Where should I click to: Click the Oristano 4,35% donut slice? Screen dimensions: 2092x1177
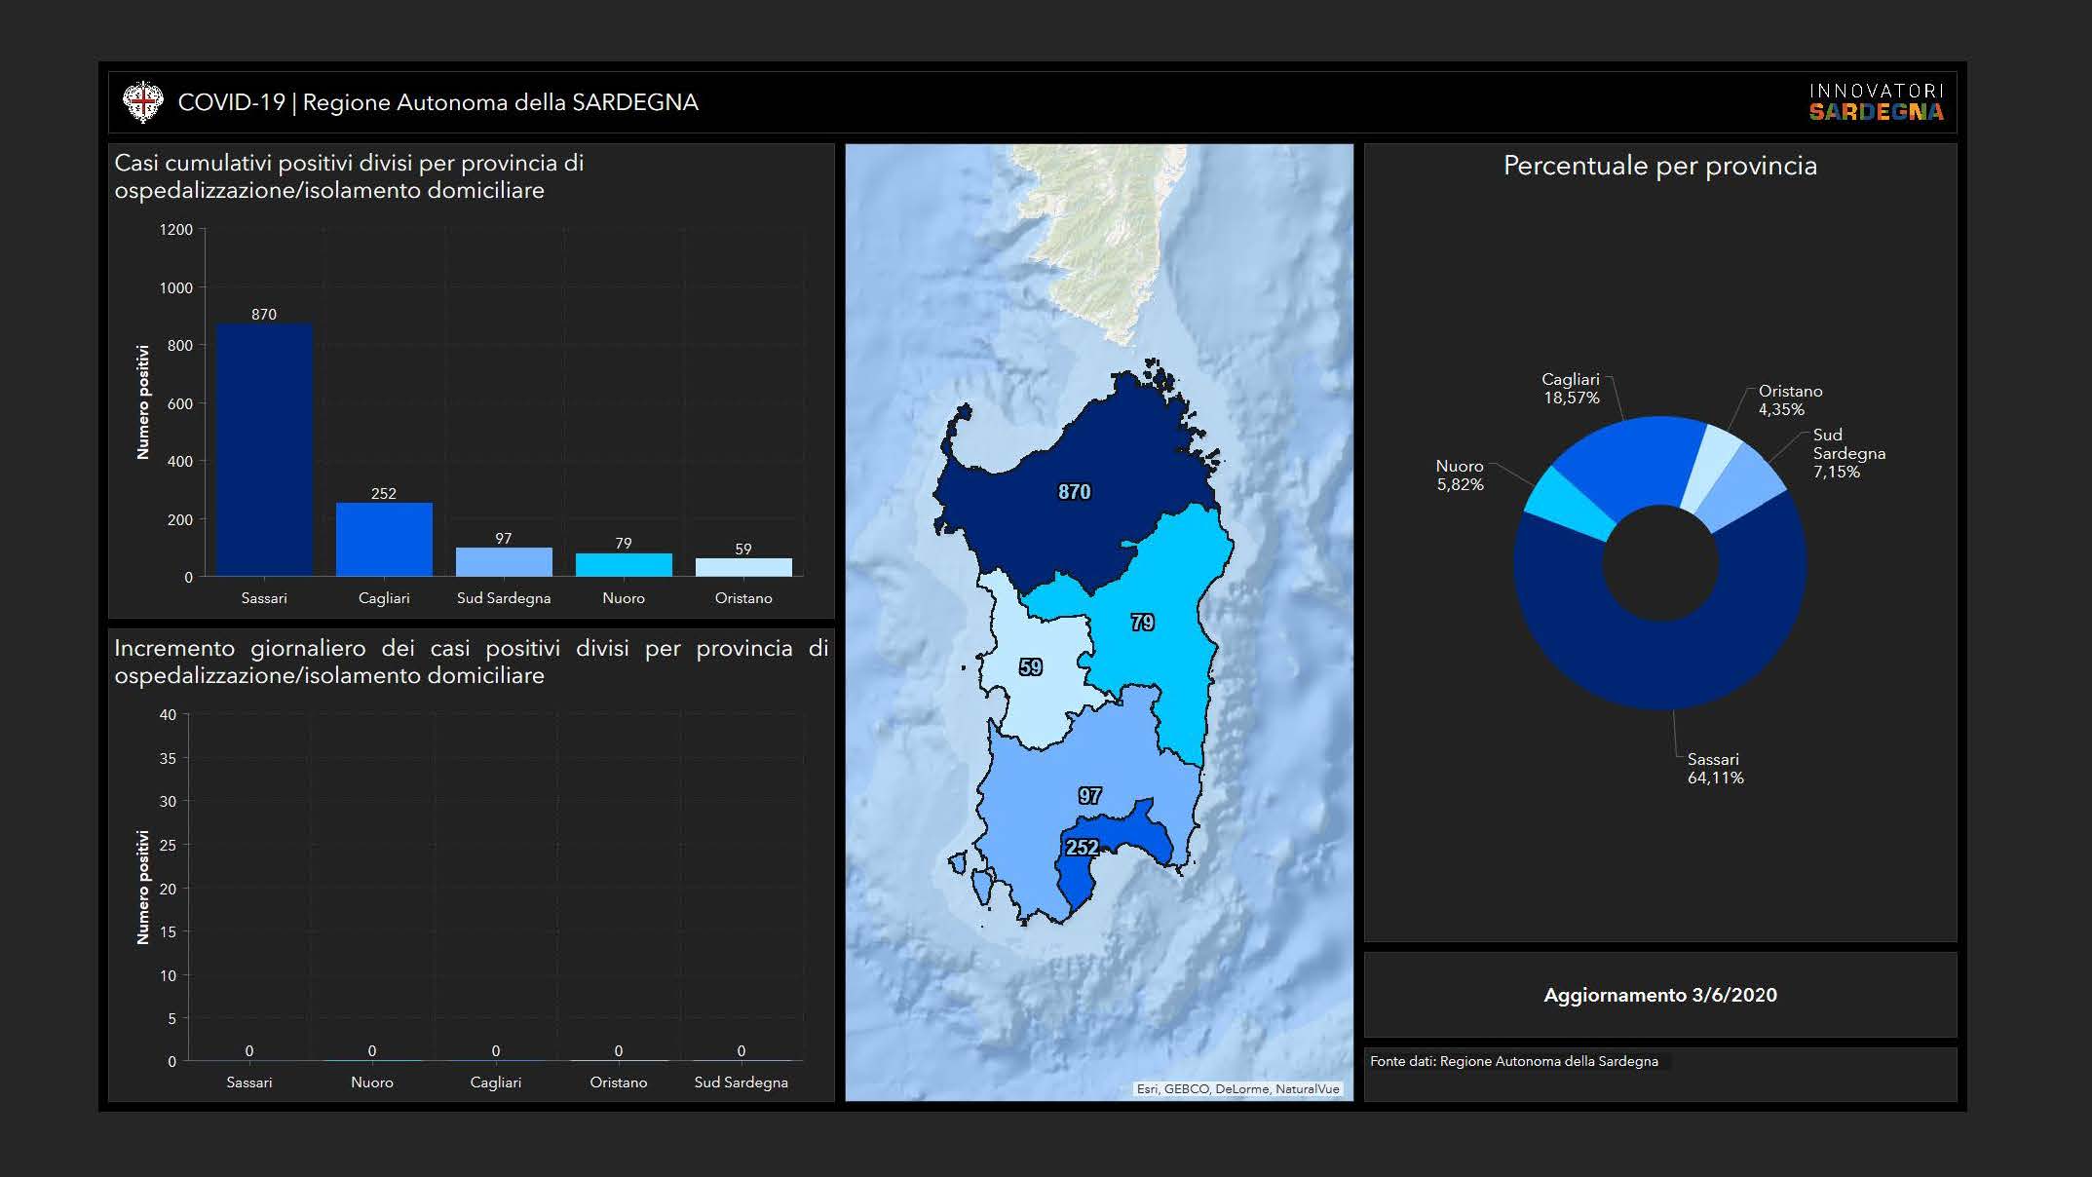point(1711,467)
